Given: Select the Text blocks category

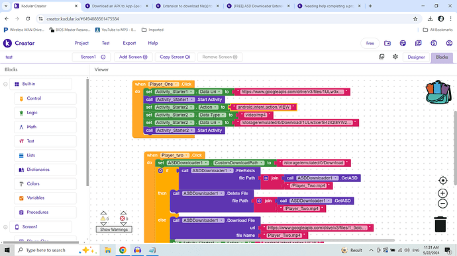Looking at the screenshot, I should pyautogui.click(x=45, y=141).
